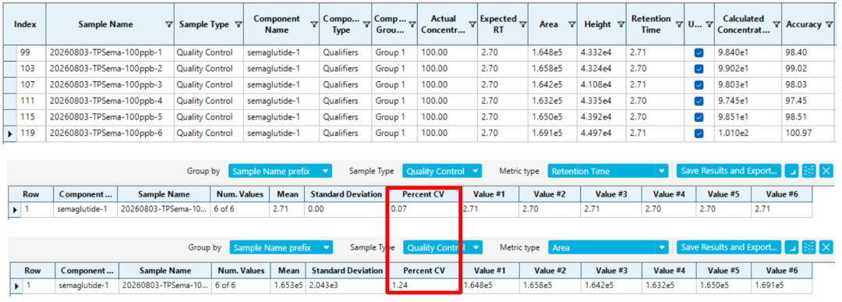
Task: Select calculated concentration cell 9.745e1
Action: click(x=748, y=101)
